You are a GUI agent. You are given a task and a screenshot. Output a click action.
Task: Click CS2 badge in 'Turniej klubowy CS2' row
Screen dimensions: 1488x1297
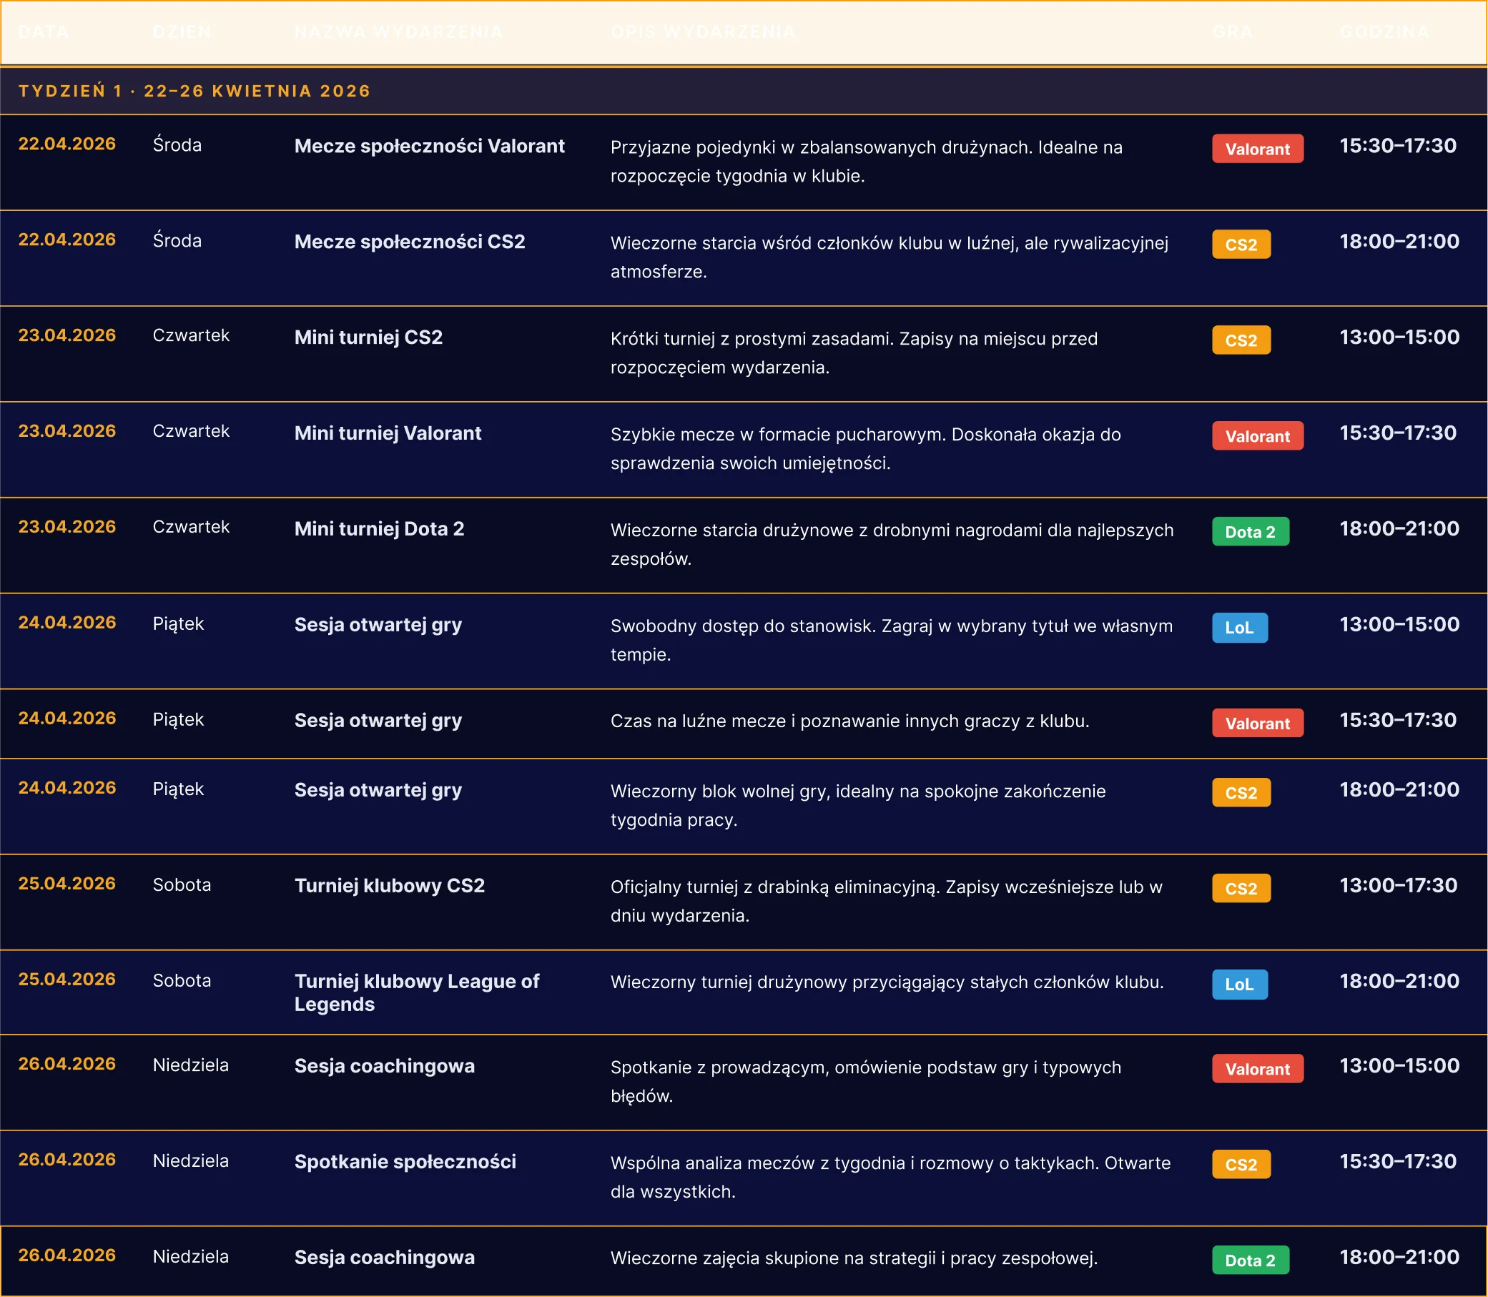[1241, 888]
